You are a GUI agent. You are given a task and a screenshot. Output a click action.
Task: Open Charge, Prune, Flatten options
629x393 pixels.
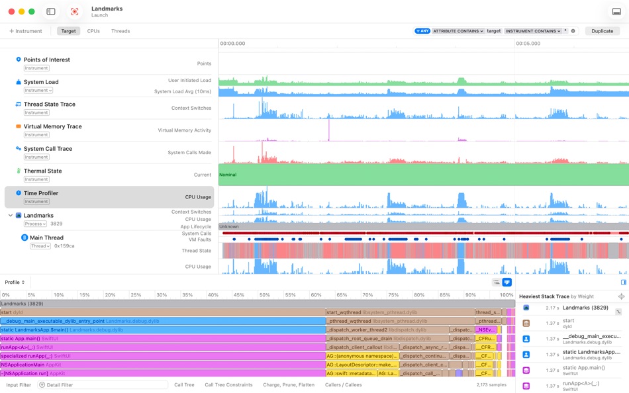coord(289,385)
